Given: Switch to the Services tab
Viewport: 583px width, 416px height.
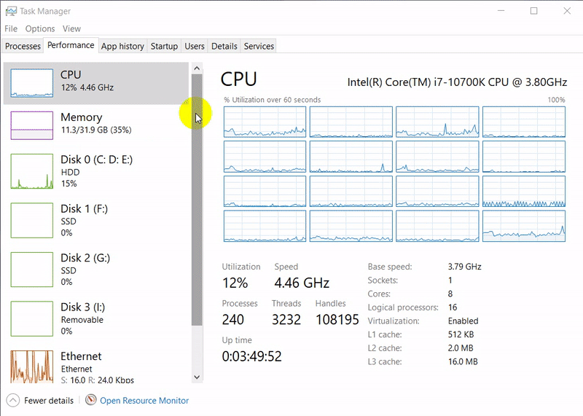Looking at the screenshot, I should click(259, 46).
